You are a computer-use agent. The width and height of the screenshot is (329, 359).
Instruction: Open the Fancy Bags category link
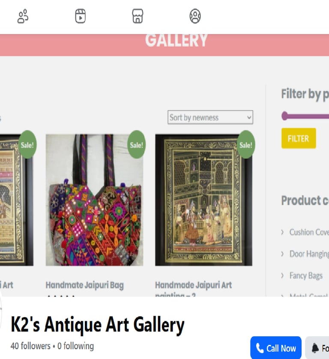[306, 275]
